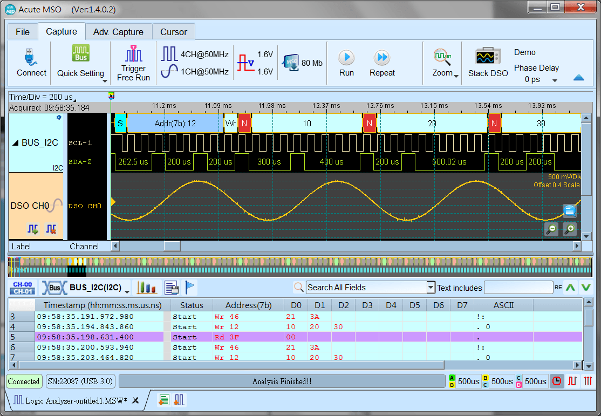
Task: Click the report export icon beside the chart
Action: click(172, 288)
